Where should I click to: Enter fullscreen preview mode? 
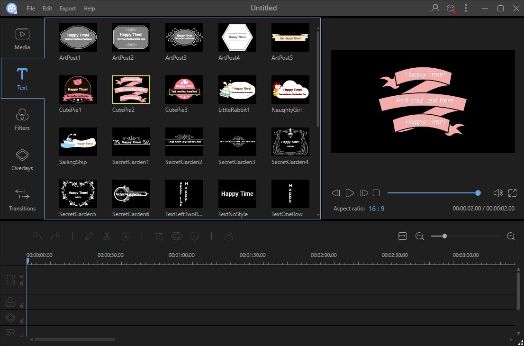pyautogui.click(x=512, y=193)
